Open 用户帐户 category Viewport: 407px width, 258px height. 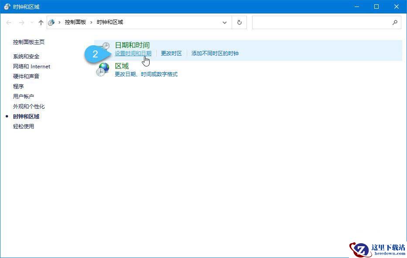click(24, 96)
